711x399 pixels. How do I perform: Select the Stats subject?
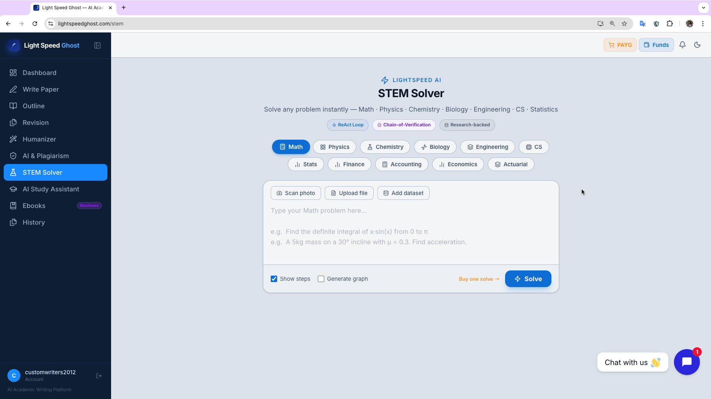(x=306, y=164)
